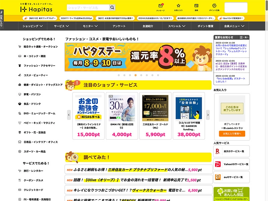Click the card icon beside クレジットカード
The width and height of the screenshot is (268, 201).
click(20, 190)
